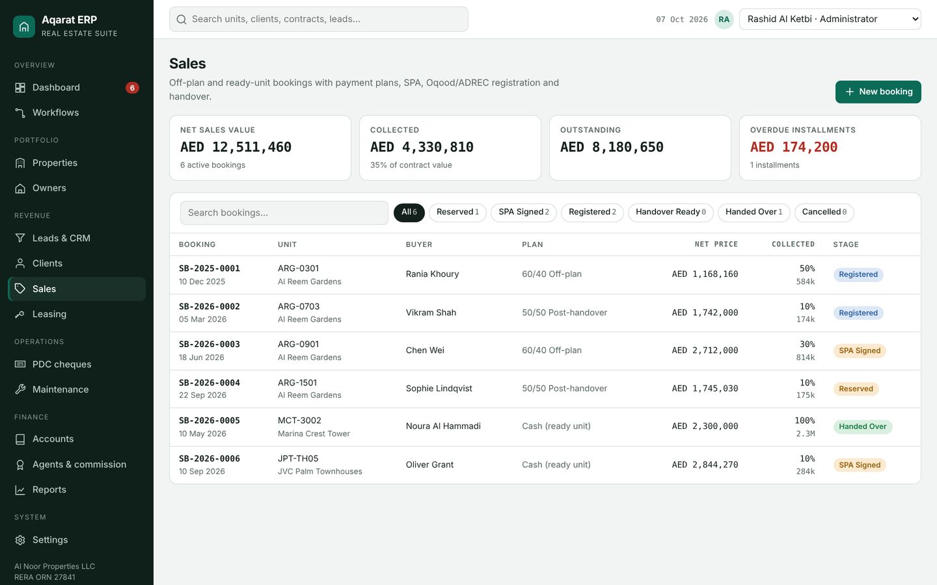This screenshot has width=937, height=585.
Task: Click the Aqarat ERP home logo icon
Action: click(x=24, y=27)
